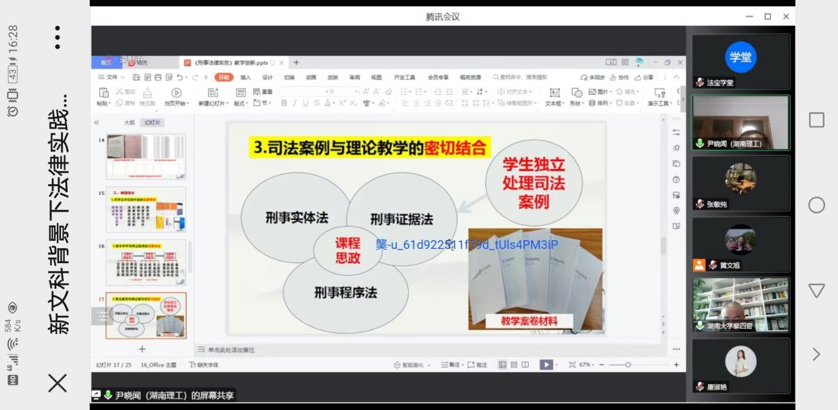838x410 pixels.
Task: Switch to the 插入 ribbon tab
Action: pyautogui.click(x=246, y=77)
